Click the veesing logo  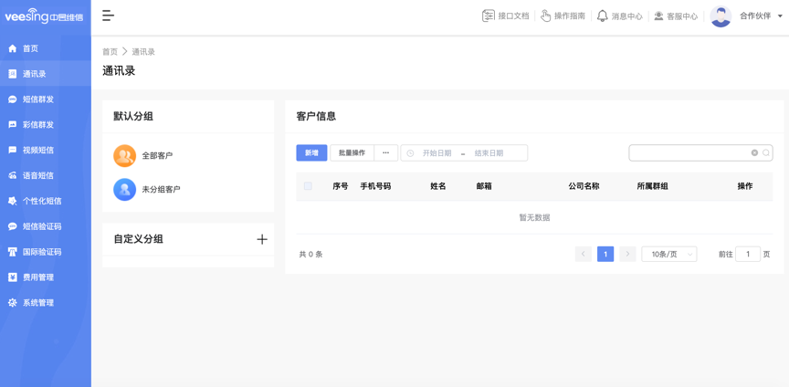point(44,16)
